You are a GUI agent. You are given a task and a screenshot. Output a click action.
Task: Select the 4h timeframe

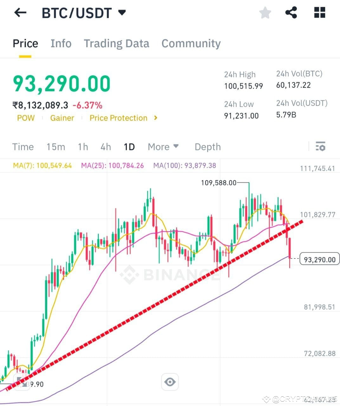[x=106, y=147]
